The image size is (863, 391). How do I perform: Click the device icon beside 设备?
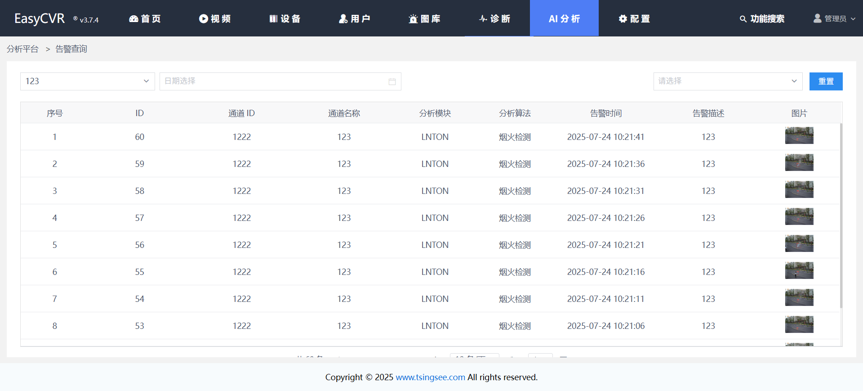[x=273, y=19]
